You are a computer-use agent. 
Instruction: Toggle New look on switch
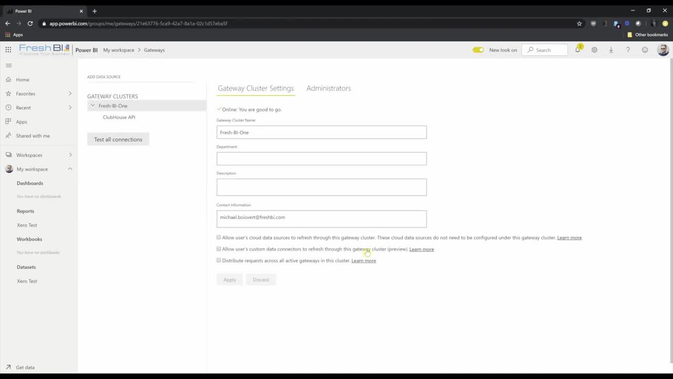click(x=478, y=50)
